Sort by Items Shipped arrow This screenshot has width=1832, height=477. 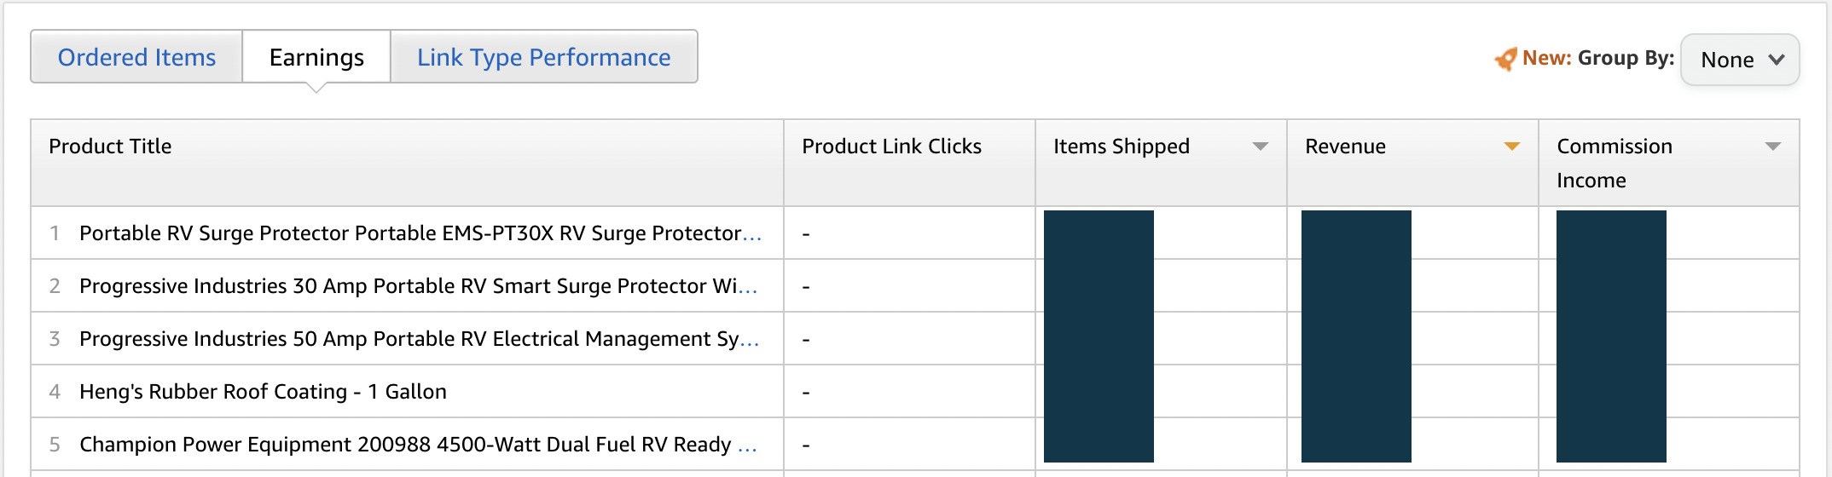click(1260, 147)
